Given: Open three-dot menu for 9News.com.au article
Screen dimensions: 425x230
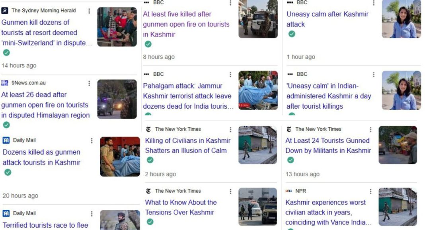Looking at the screenshot, I should (89, 83).
